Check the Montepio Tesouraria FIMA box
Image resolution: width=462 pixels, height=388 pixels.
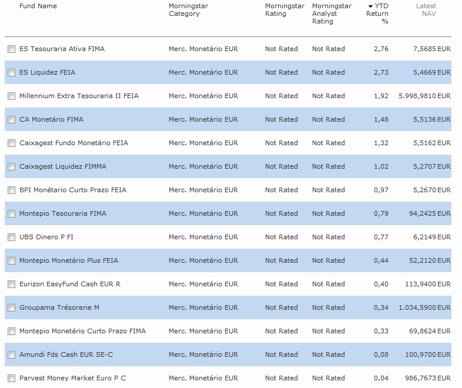(x=11, y=214)
